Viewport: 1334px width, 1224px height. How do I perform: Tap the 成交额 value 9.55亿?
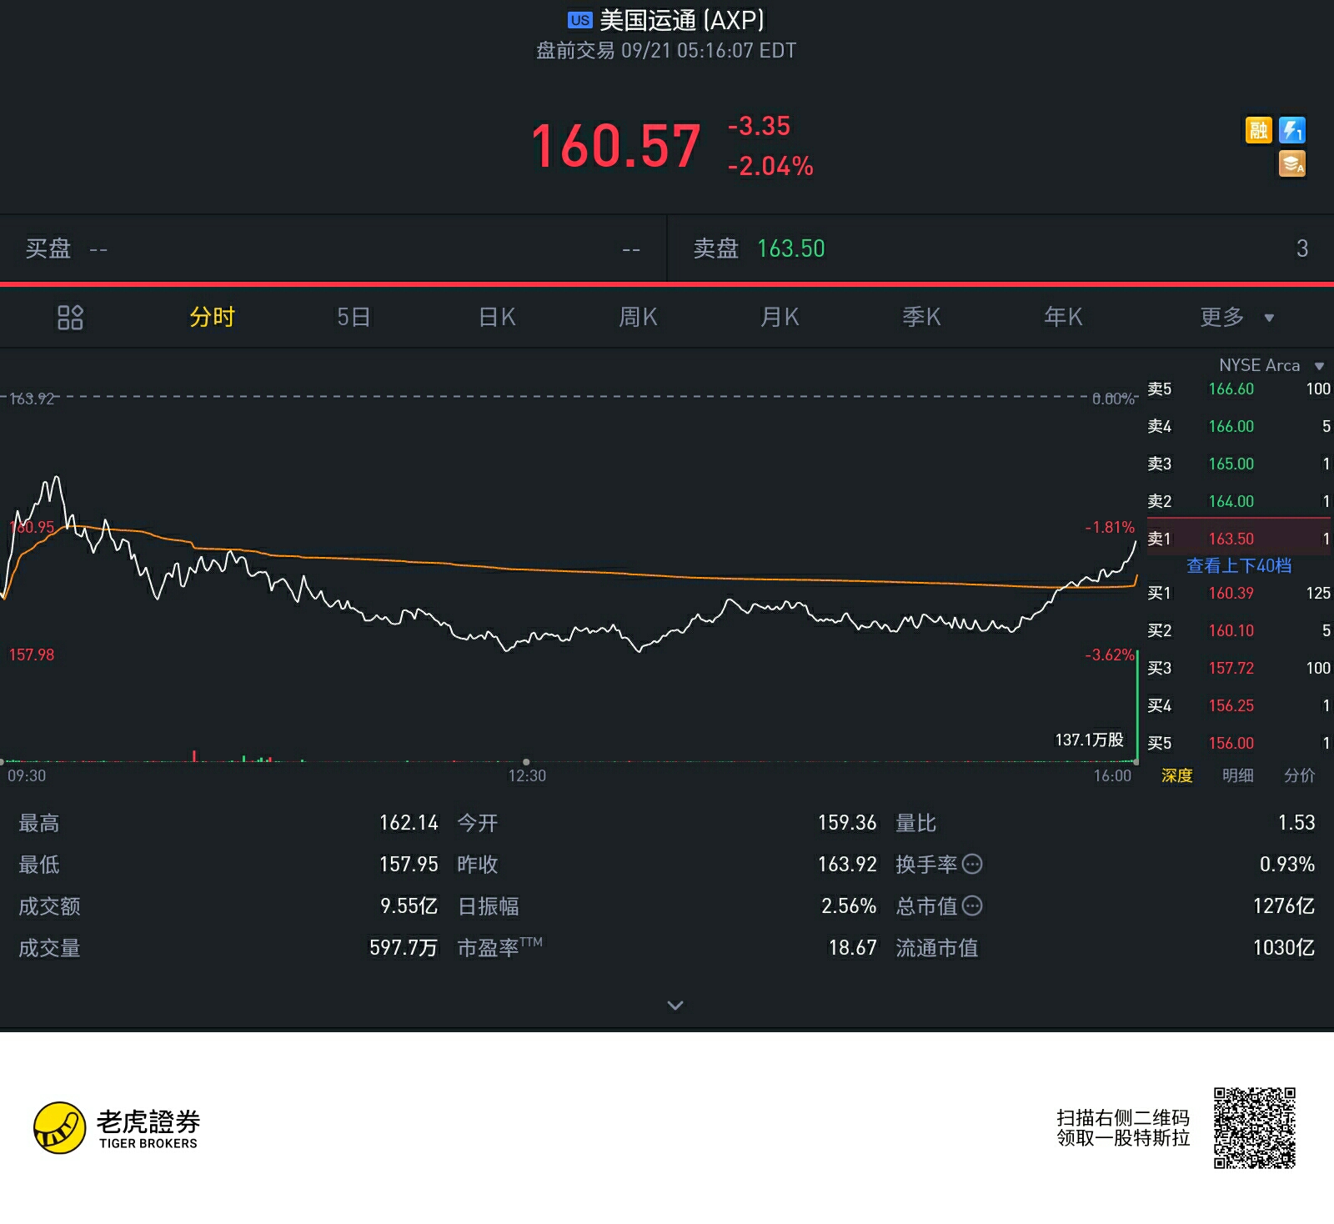click(409, 906)
